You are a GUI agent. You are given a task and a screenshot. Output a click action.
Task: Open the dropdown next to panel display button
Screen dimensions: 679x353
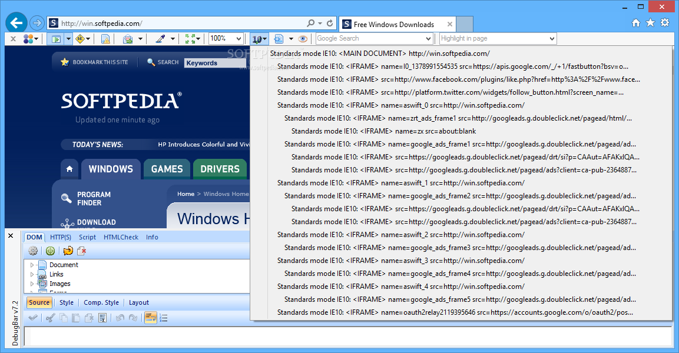point(68,39)
